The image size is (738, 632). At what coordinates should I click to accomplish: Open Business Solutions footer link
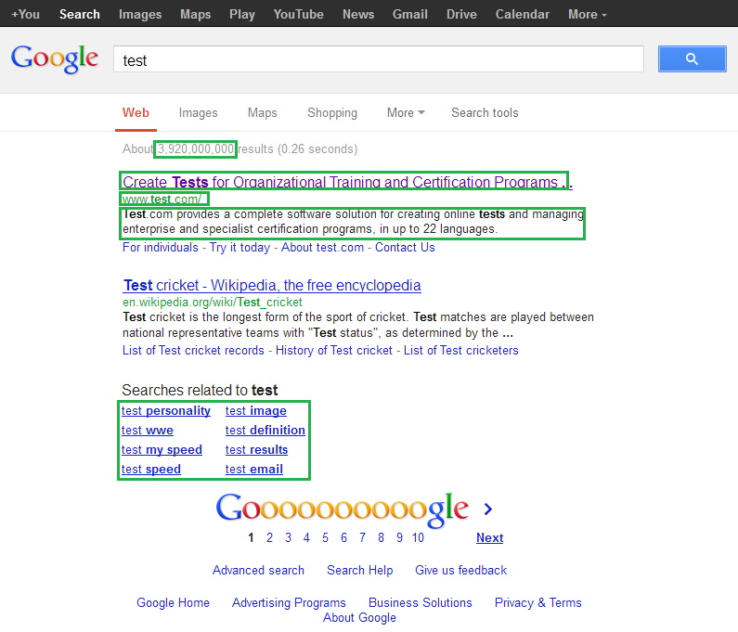point(421,603)
